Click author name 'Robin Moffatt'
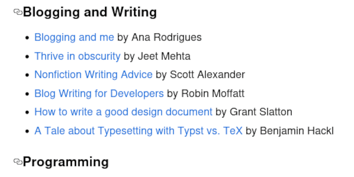354x177 pixels. (x=213, y=93)
